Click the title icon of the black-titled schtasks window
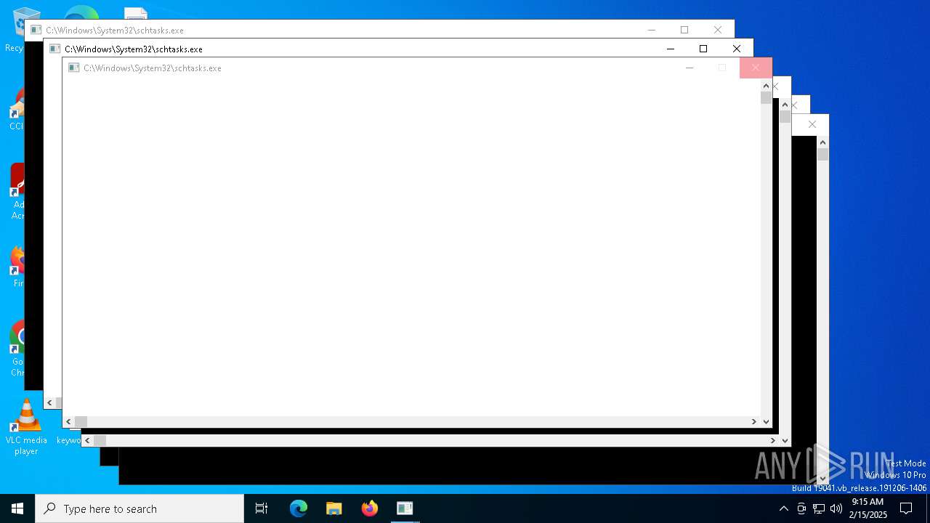 click(x=54, y=49)
